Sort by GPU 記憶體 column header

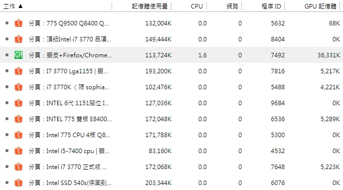(x=312, y=6)
